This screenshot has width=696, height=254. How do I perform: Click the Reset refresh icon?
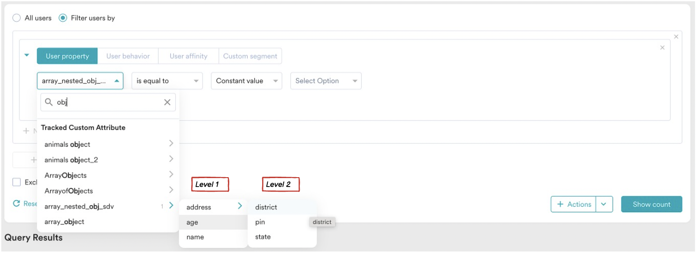(16, 203)
